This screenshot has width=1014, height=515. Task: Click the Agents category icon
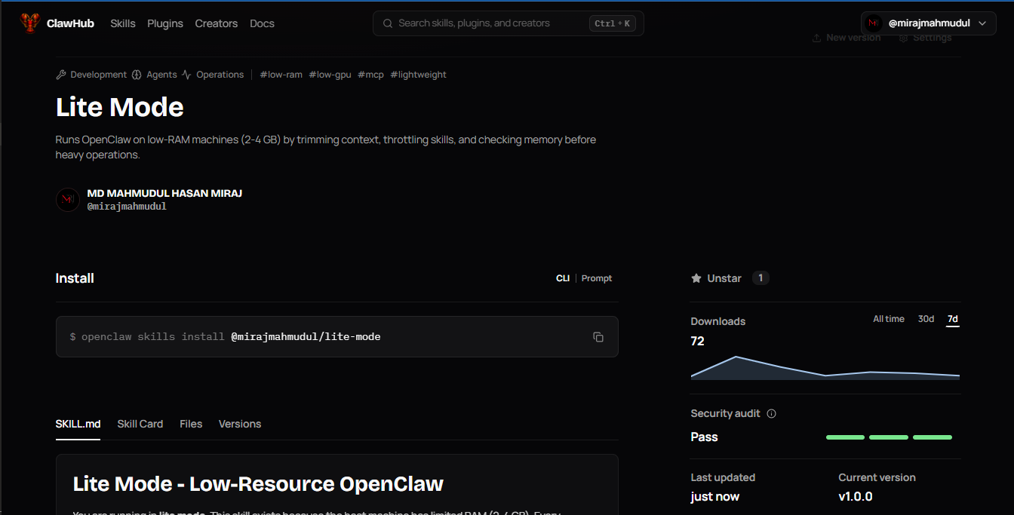pyautogui.click(x=137, y=75)
